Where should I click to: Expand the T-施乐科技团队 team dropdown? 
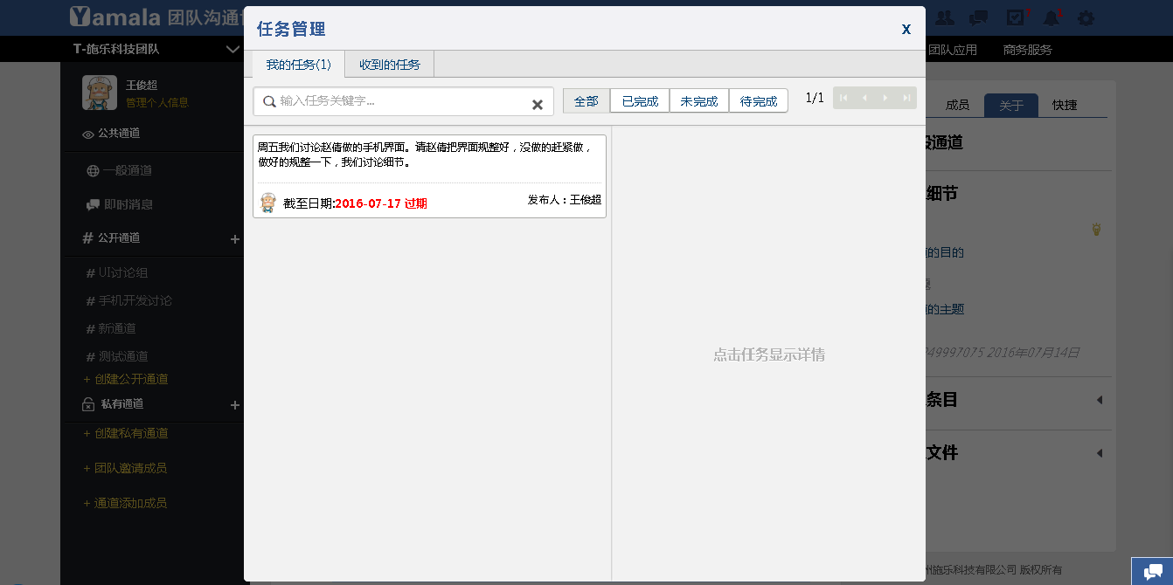pyautogui.click(x=233, y=50)
